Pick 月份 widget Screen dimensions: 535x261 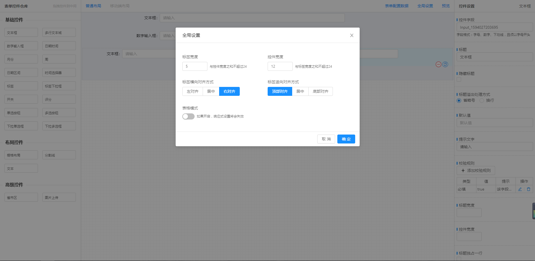[x=21, y=59]
